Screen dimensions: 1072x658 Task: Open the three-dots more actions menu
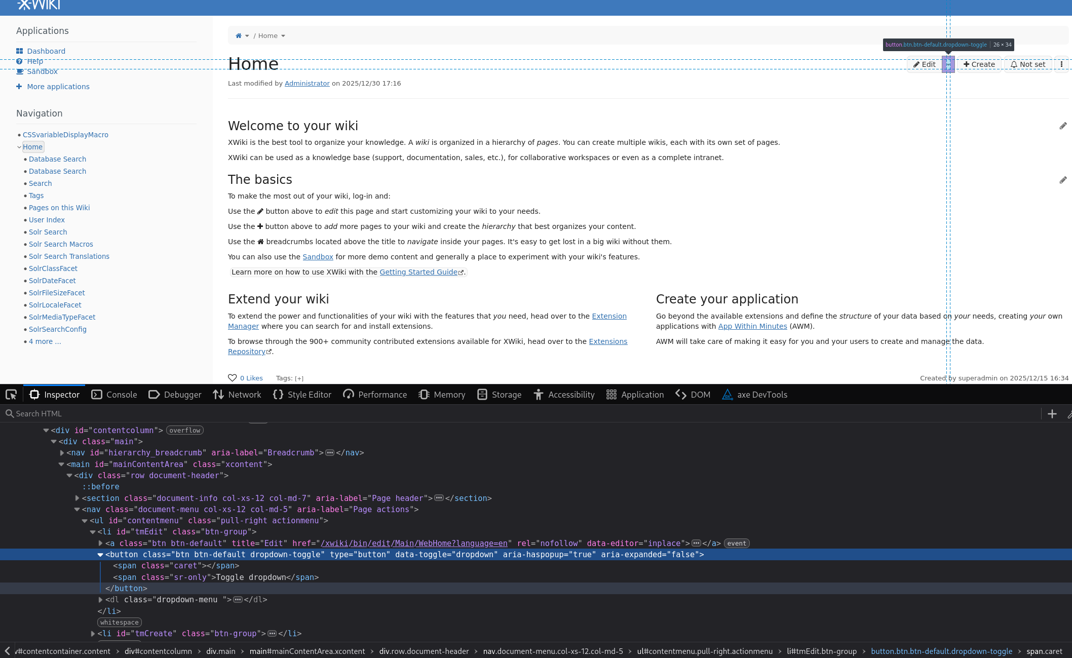1061,64
